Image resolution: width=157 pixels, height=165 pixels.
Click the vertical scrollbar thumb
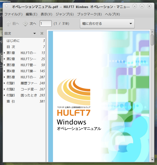click(152, 40)
